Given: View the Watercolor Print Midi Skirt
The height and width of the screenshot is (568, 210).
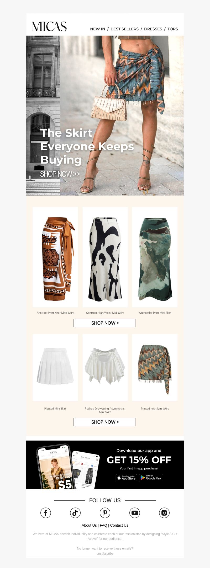Looking at the screenshot, I should click(x=155, y=257).
